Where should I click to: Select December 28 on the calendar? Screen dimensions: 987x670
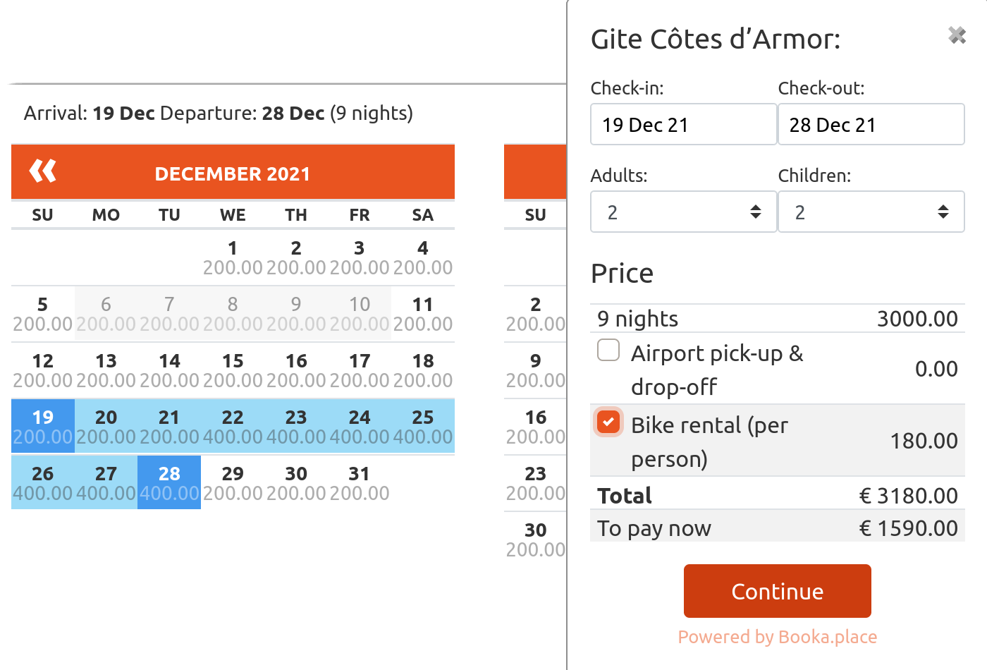pyautogui.click(x=169, y=482)
